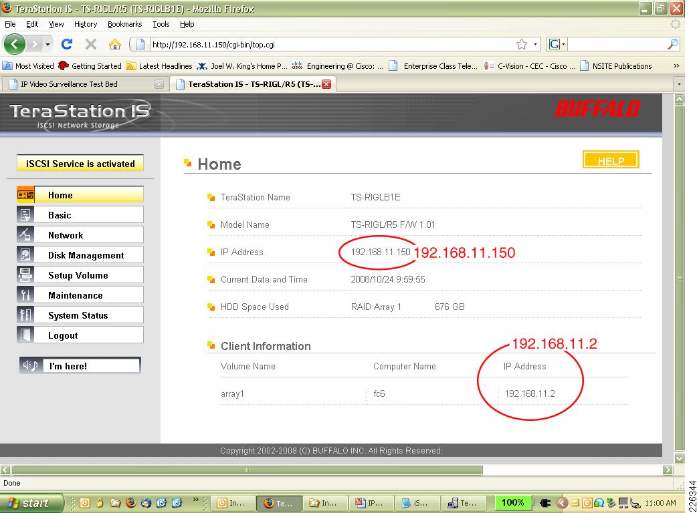This screenshot has width=697, height=513.
Task: Select the TeraStation IS browser tab
Action: pyautogui.click(x=254, y=84)
